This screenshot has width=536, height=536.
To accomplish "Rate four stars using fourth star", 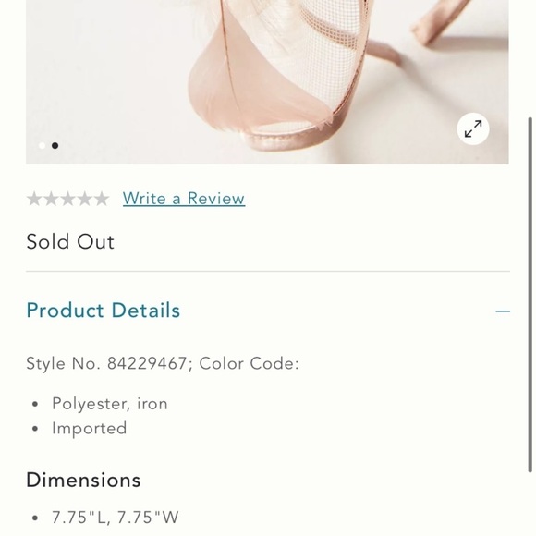I will click(x=84, y=199).
